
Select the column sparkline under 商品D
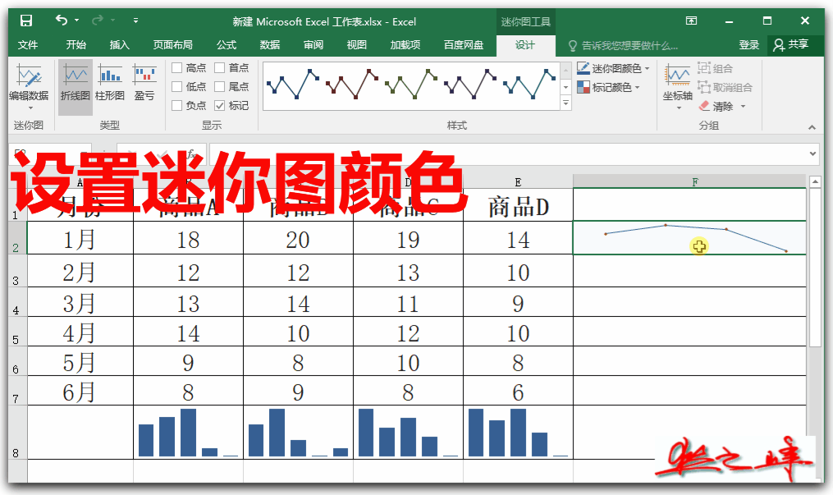pyautogui.click(x=518, y=433)
